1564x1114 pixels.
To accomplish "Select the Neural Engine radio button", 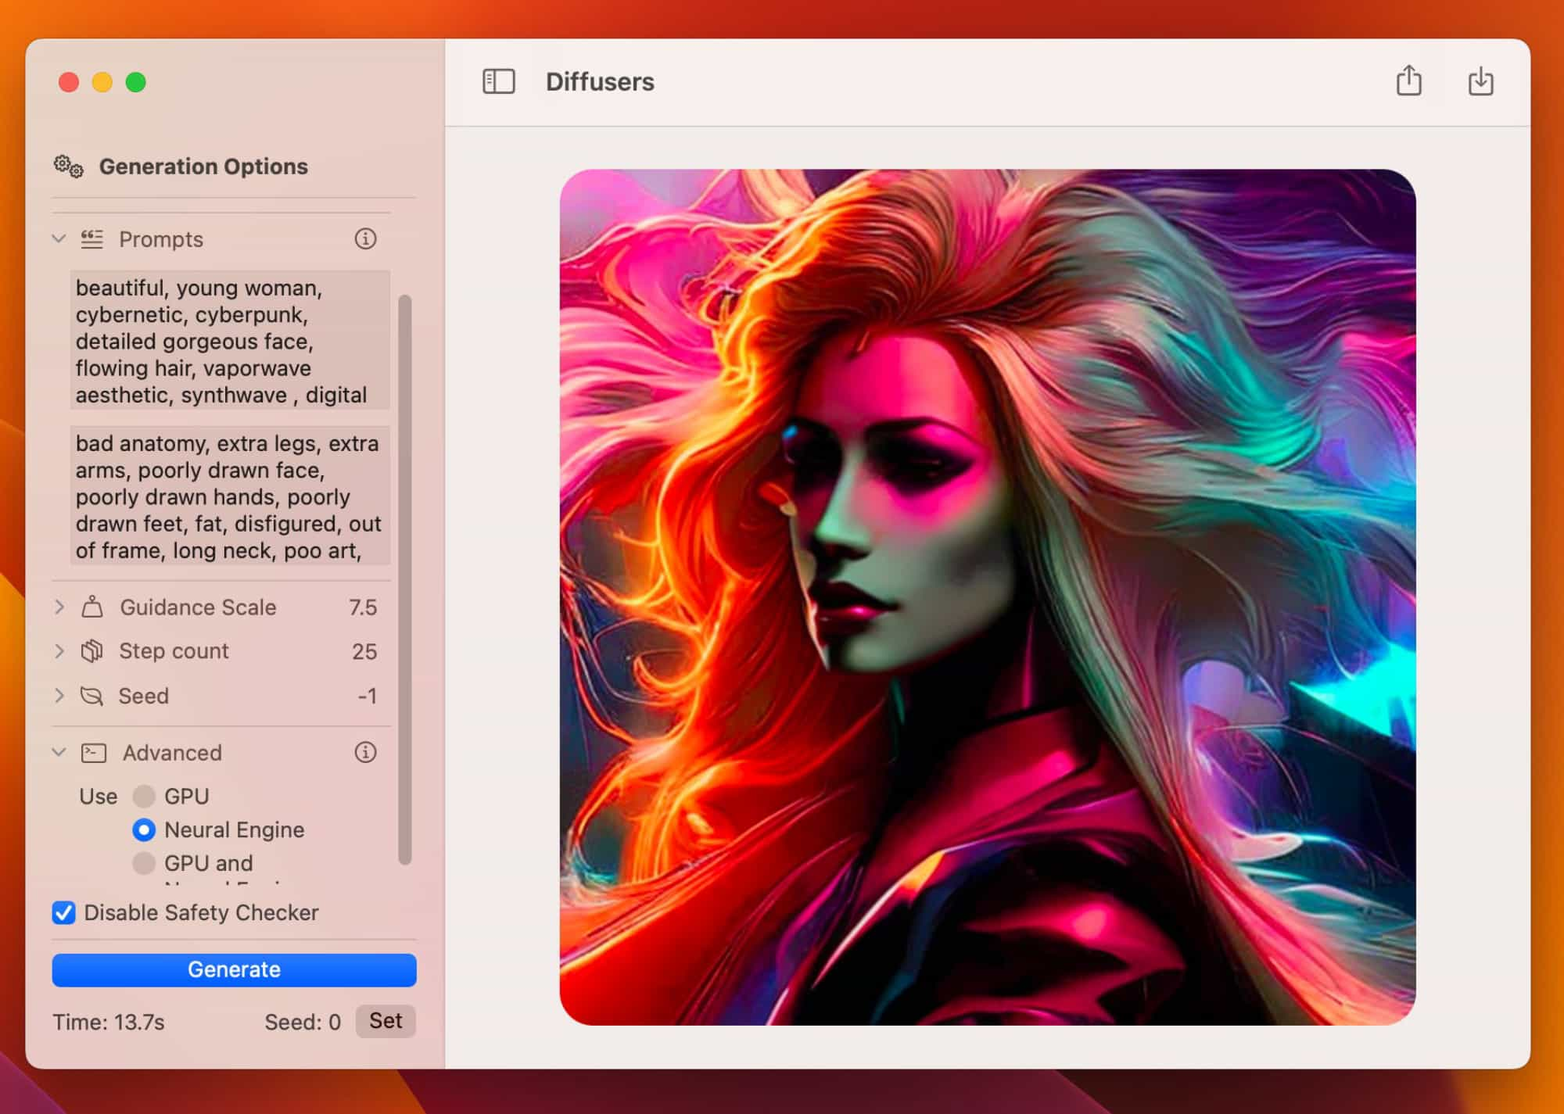I will click(144, 829).
